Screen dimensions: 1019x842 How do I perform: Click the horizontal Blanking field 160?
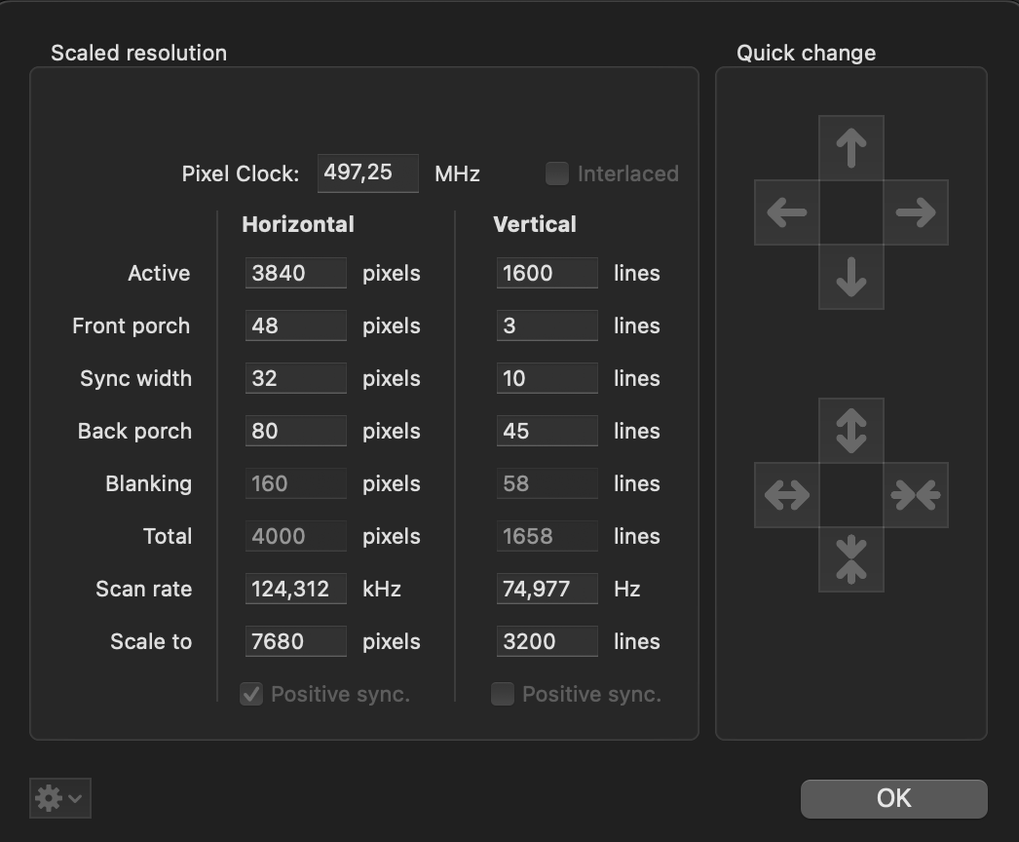[296, 483]
